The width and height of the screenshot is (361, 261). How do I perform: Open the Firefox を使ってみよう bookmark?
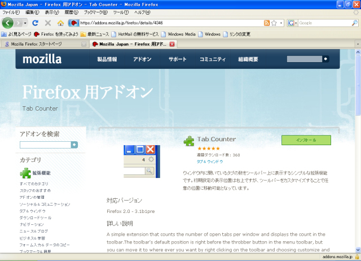click(x=56, y=34)
